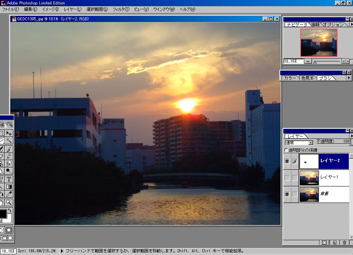
Task: Enable the 透明部分の保護 checkbox
Action: pyautogui.click(x=286, y=150)
